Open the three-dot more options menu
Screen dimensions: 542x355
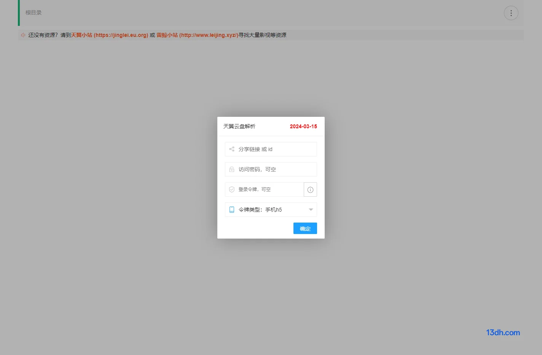[511, 13]
